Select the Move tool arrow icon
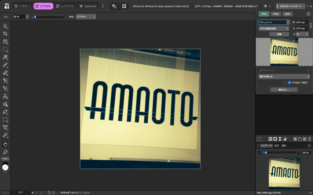Screen dimensions: 313x195 click(x=5, y=26)
